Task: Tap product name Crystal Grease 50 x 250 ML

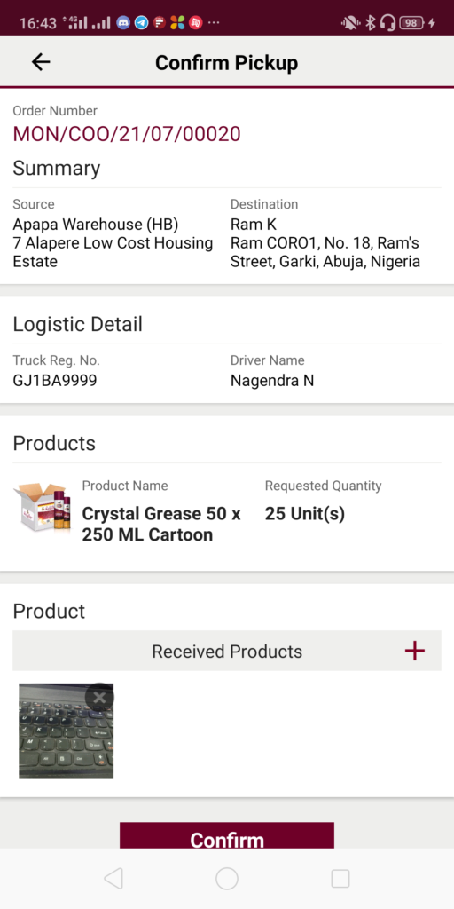Action: [x=161, y=524]
